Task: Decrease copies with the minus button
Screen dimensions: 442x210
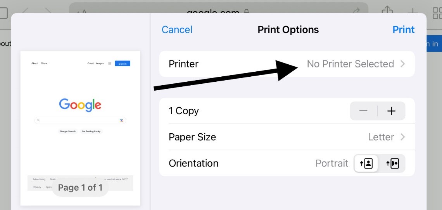Action: coord(363,111)
